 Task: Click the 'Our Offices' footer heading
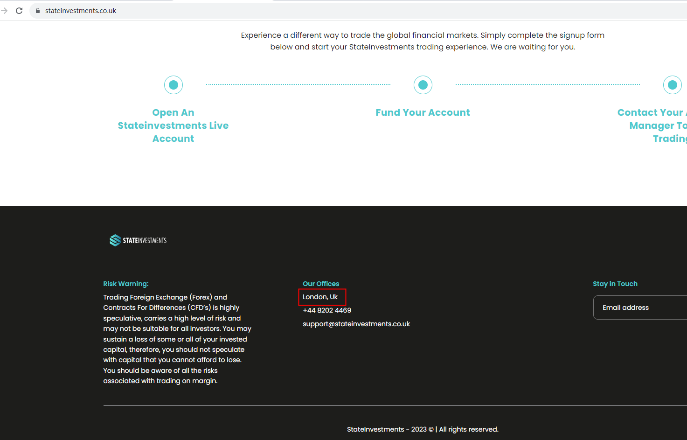[x=321, y=284]
